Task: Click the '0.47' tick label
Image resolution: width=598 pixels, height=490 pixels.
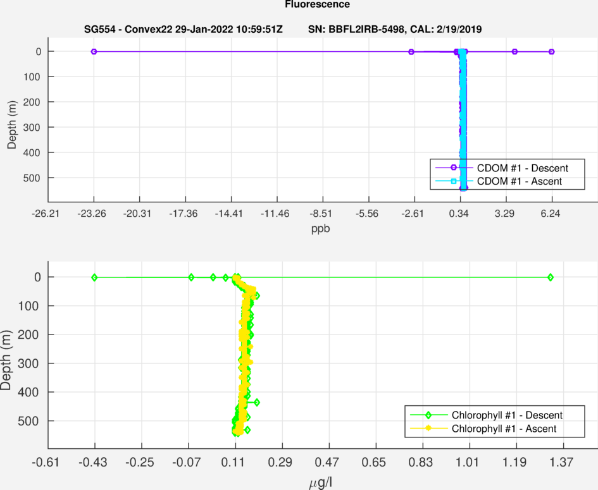Action: pyautogui.click(x=327, y=462)
